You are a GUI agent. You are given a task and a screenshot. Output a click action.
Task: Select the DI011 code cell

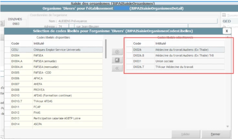21,107
